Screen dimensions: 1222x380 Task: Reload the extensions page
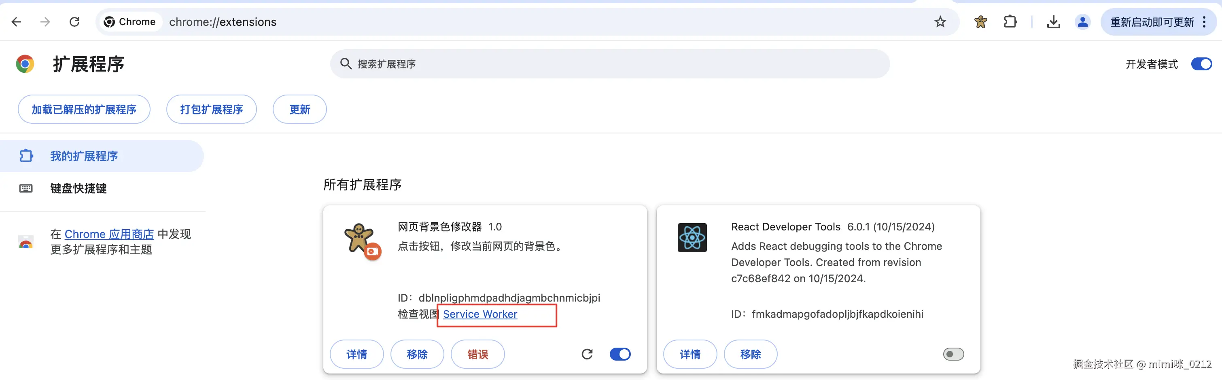click(74, 22)
